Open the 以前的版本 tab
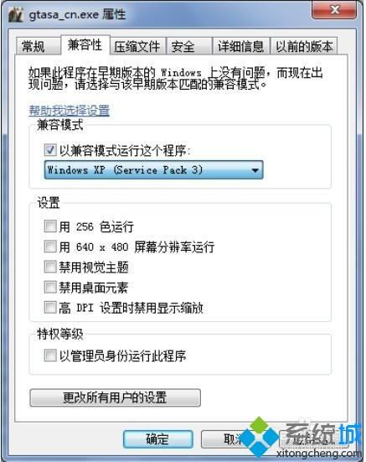This screenshot has height=462, width=366. click(x=304, y=46)
